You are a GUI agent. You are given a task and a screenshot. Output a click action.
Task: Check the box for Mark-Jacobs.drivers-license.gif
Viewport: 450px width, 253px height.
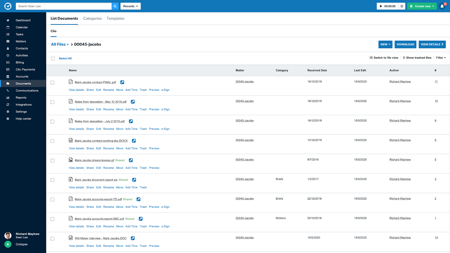(x=52, y=161)
